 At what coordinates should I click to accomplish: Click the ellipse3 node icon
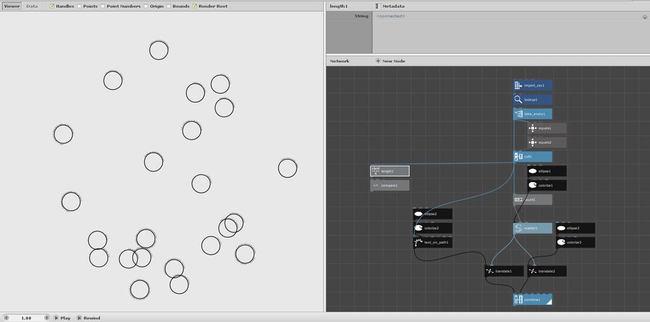(x=561, y=228)
